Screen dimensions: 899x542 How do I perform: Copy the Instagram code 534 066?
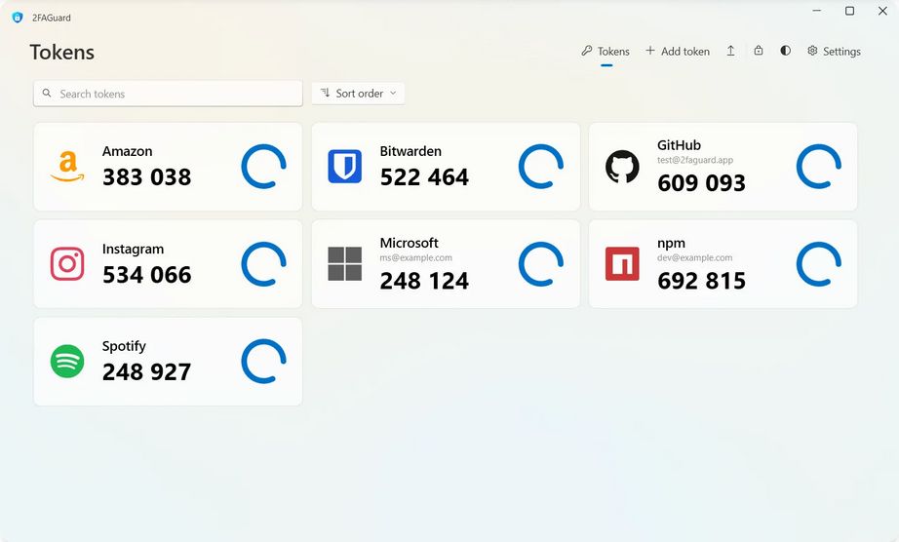coord(147,275)
